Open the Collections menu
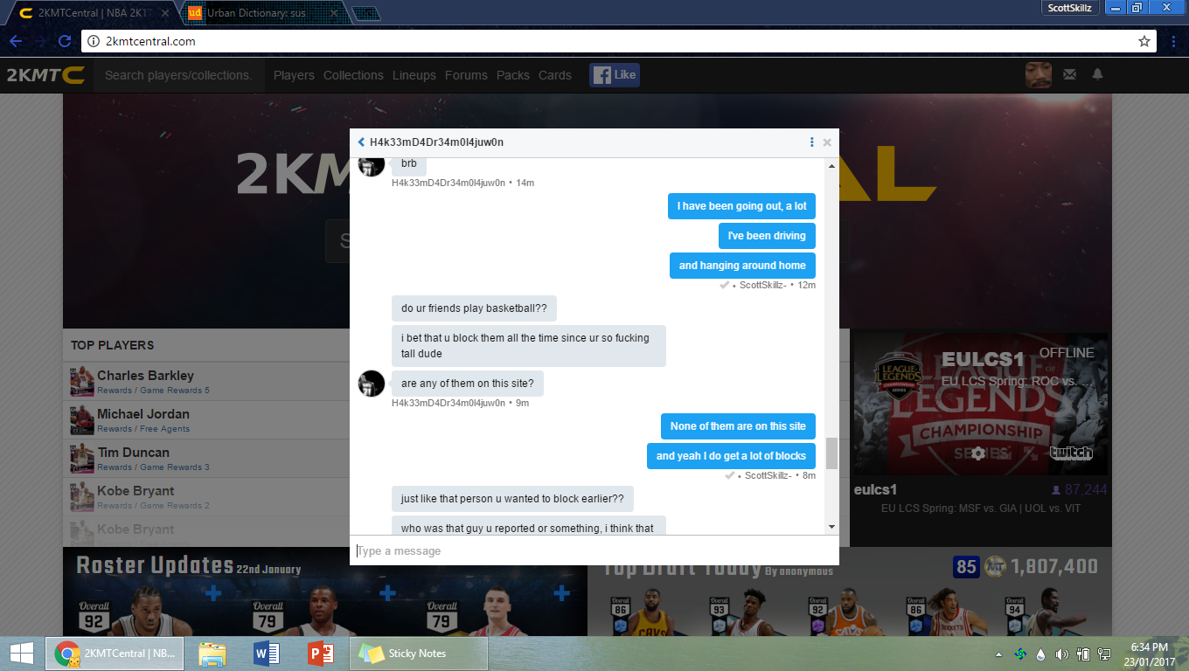 tap(353, 75)
